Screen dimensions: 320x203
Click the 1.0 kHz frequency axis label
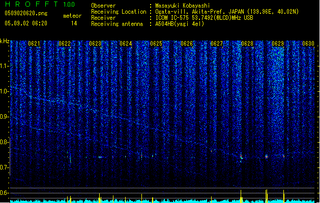click(x=5, y=91)
